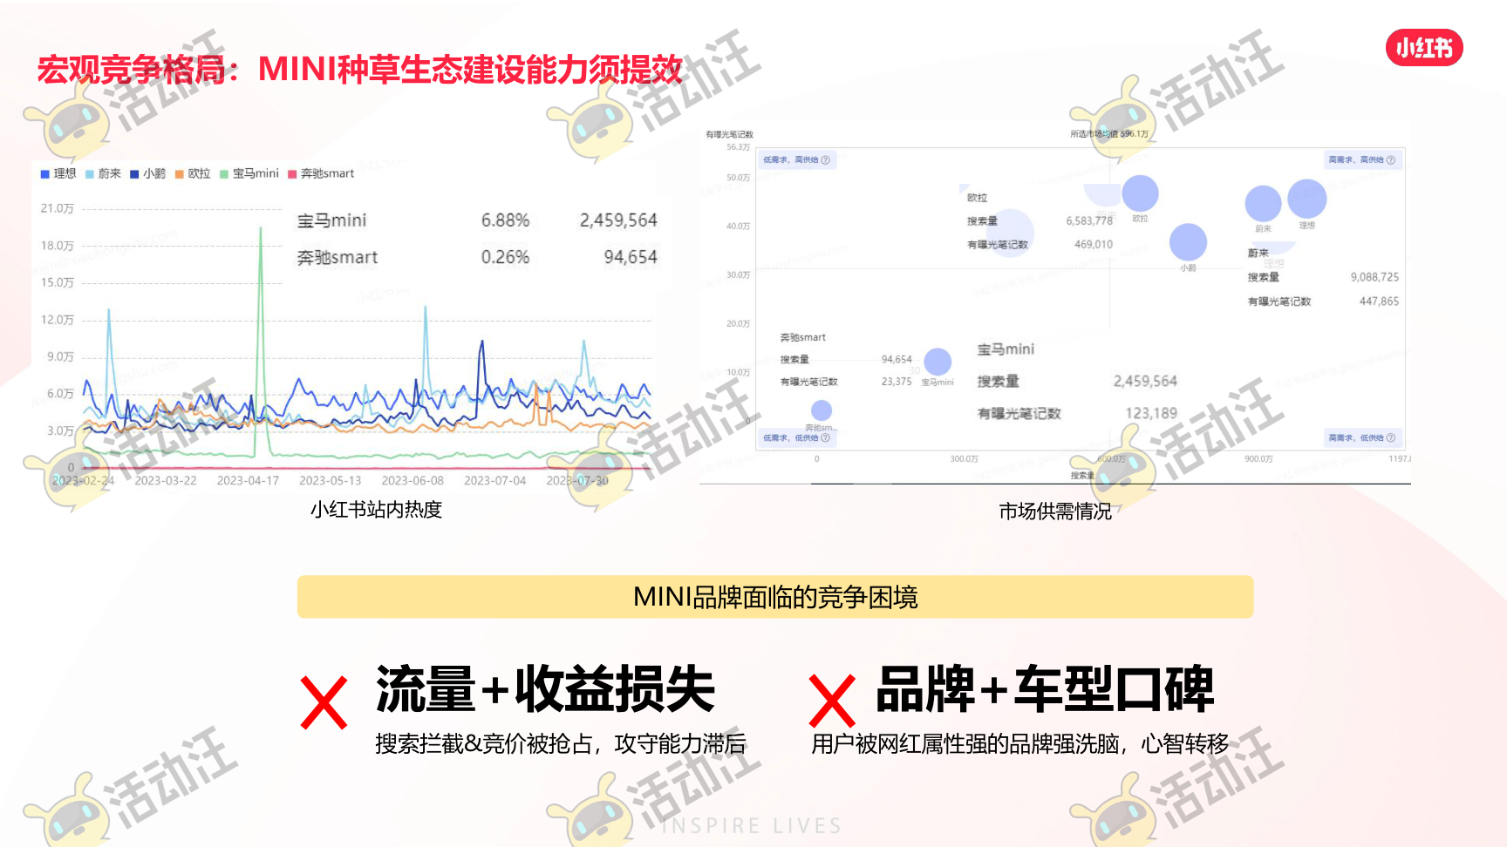Click green 宝马mini legend swatch
The image size is (1507, 847).
coord(224,174)
